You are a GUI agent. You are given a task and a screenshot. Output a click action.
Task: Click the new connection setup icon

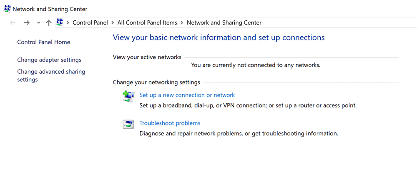pos(128,96)
